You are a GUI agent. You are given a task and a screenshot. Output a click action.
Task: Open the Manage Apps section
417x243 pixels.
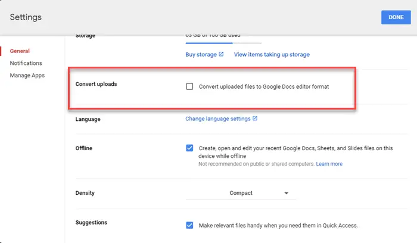click(27, 76)
